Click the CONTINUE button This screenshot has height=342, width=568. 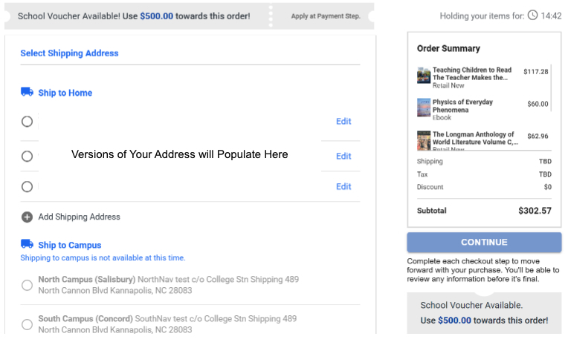pyautogui.click(x=484, y=243)
